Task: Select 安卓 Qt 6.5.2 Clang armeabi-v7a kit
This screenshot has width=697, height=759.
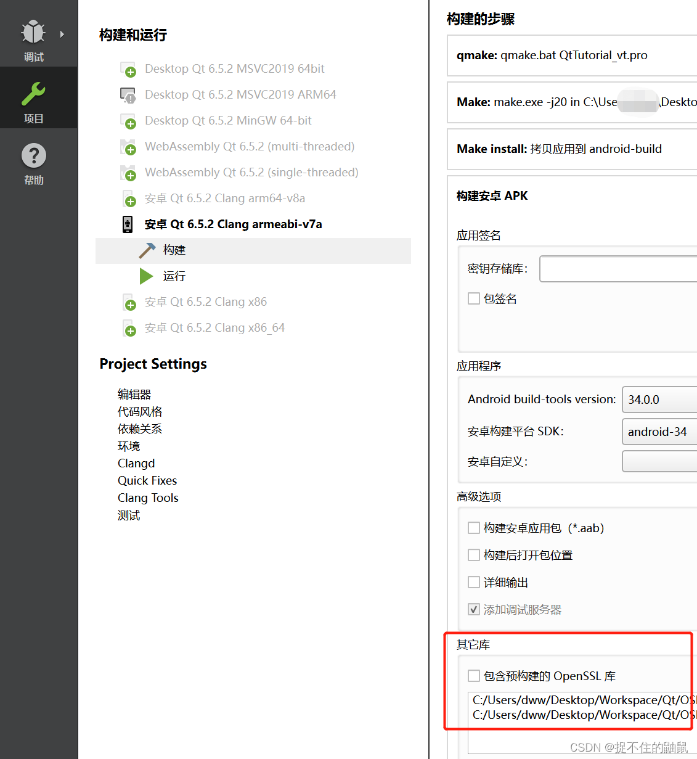Action: point(234,224)
